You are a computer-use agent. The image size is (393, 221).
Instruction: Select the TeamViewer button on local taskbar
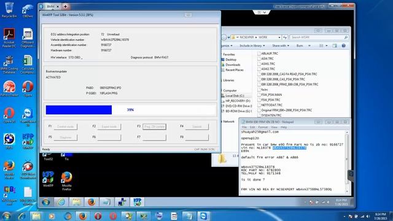(x=203, y=216)
